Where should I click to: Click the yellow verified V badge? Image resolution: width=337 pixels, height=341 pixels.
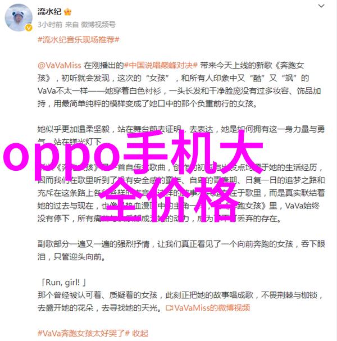click(x=29, y=28)
